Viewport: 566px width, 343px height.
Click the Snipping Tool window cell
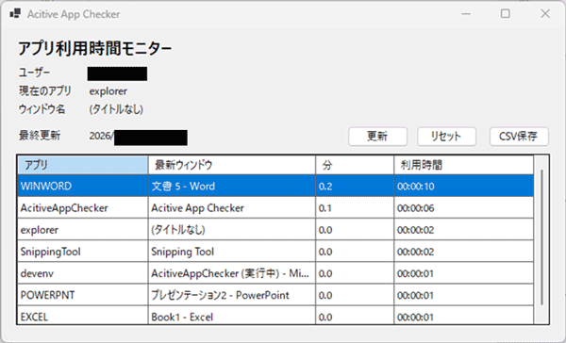(232, 252)
